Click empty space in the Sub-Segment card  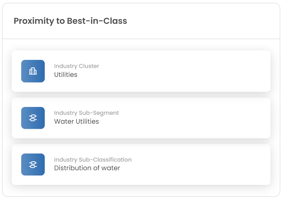pos(183,118)
